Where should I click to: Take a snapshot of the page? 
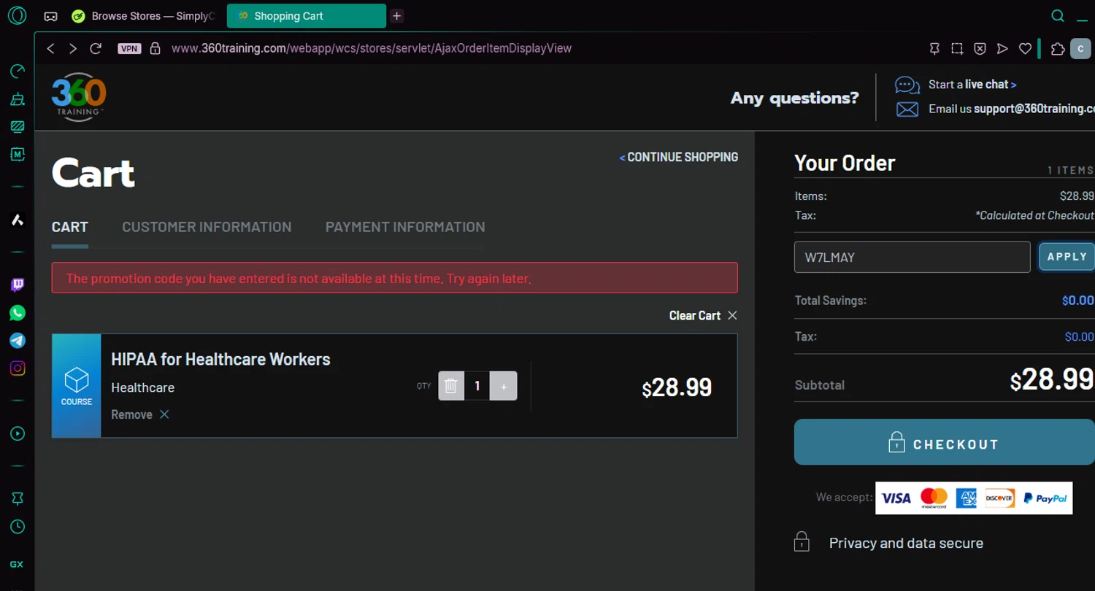click(957, 48)
